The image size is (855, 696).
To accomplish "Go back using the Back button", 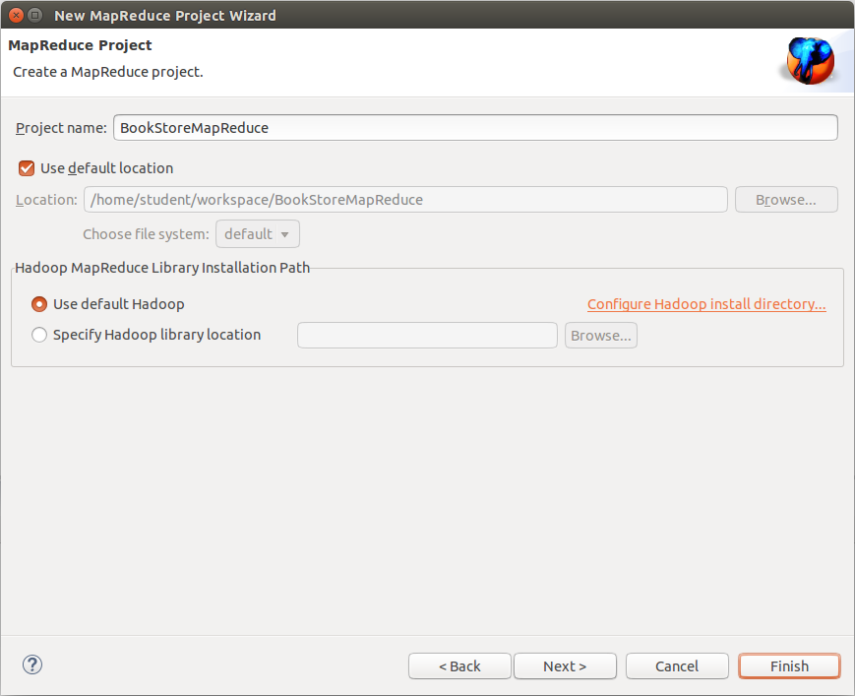I will tap(459, 666).
